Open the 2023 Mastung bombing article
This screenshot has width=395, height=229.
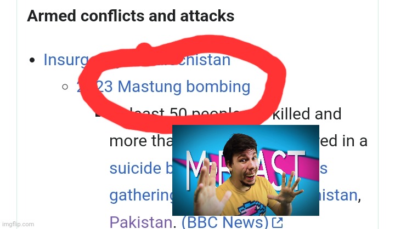[163, 87]
